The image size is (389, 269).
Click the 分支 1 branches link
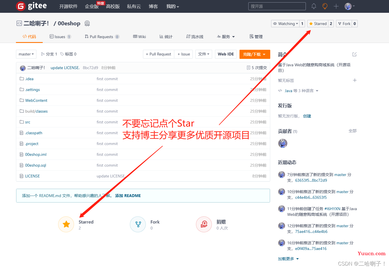[49, 54]
